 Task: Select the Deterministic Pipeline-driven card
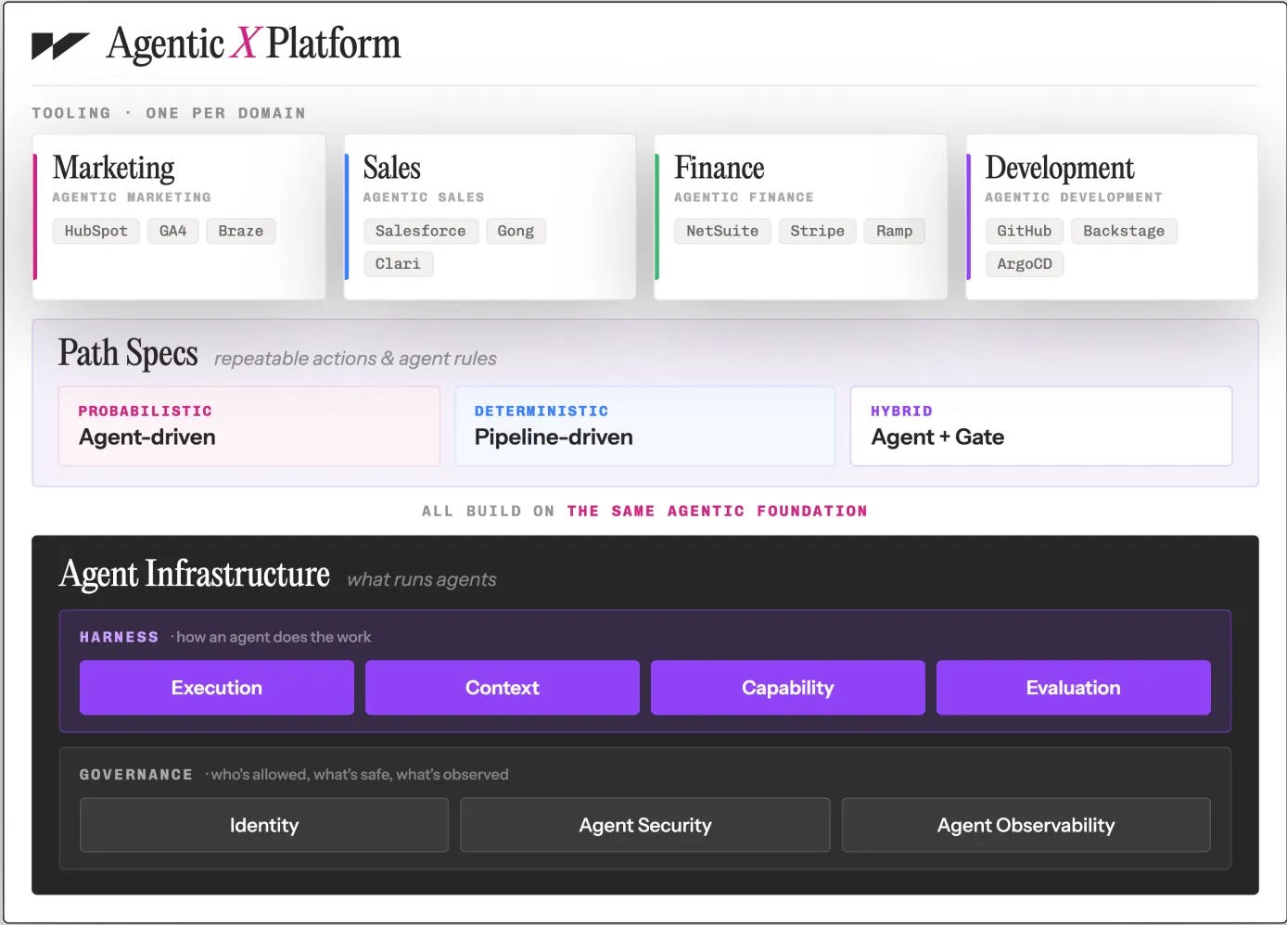pyautogui.click(x=645, y=426)
